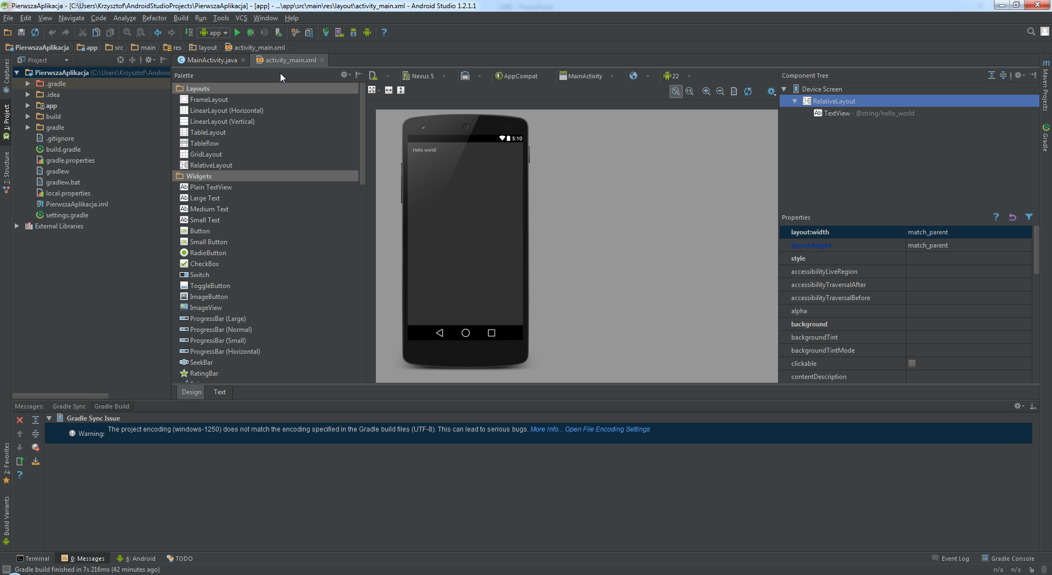
Task: Click the Expand All icon in Component Tree
Action: (x=992, y=76)
